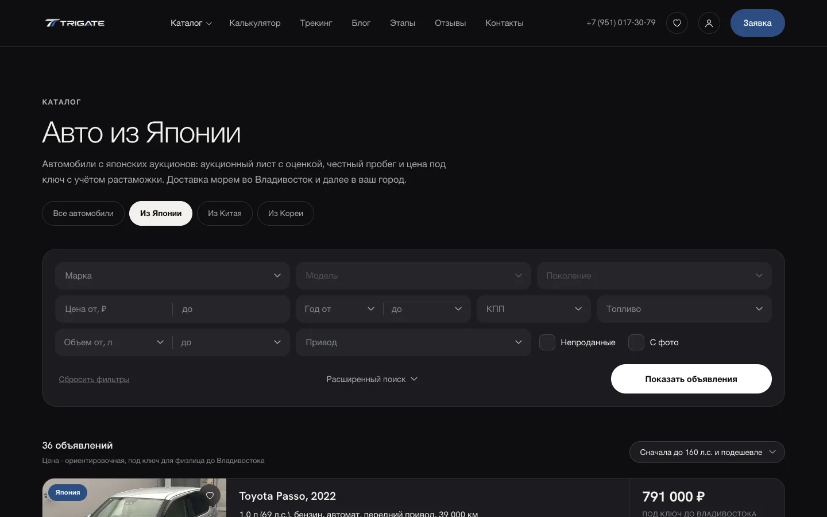This screenshot has width=827, height=517.
Task: Click the 791 000 ₽ price
Action: pos(673,496)
